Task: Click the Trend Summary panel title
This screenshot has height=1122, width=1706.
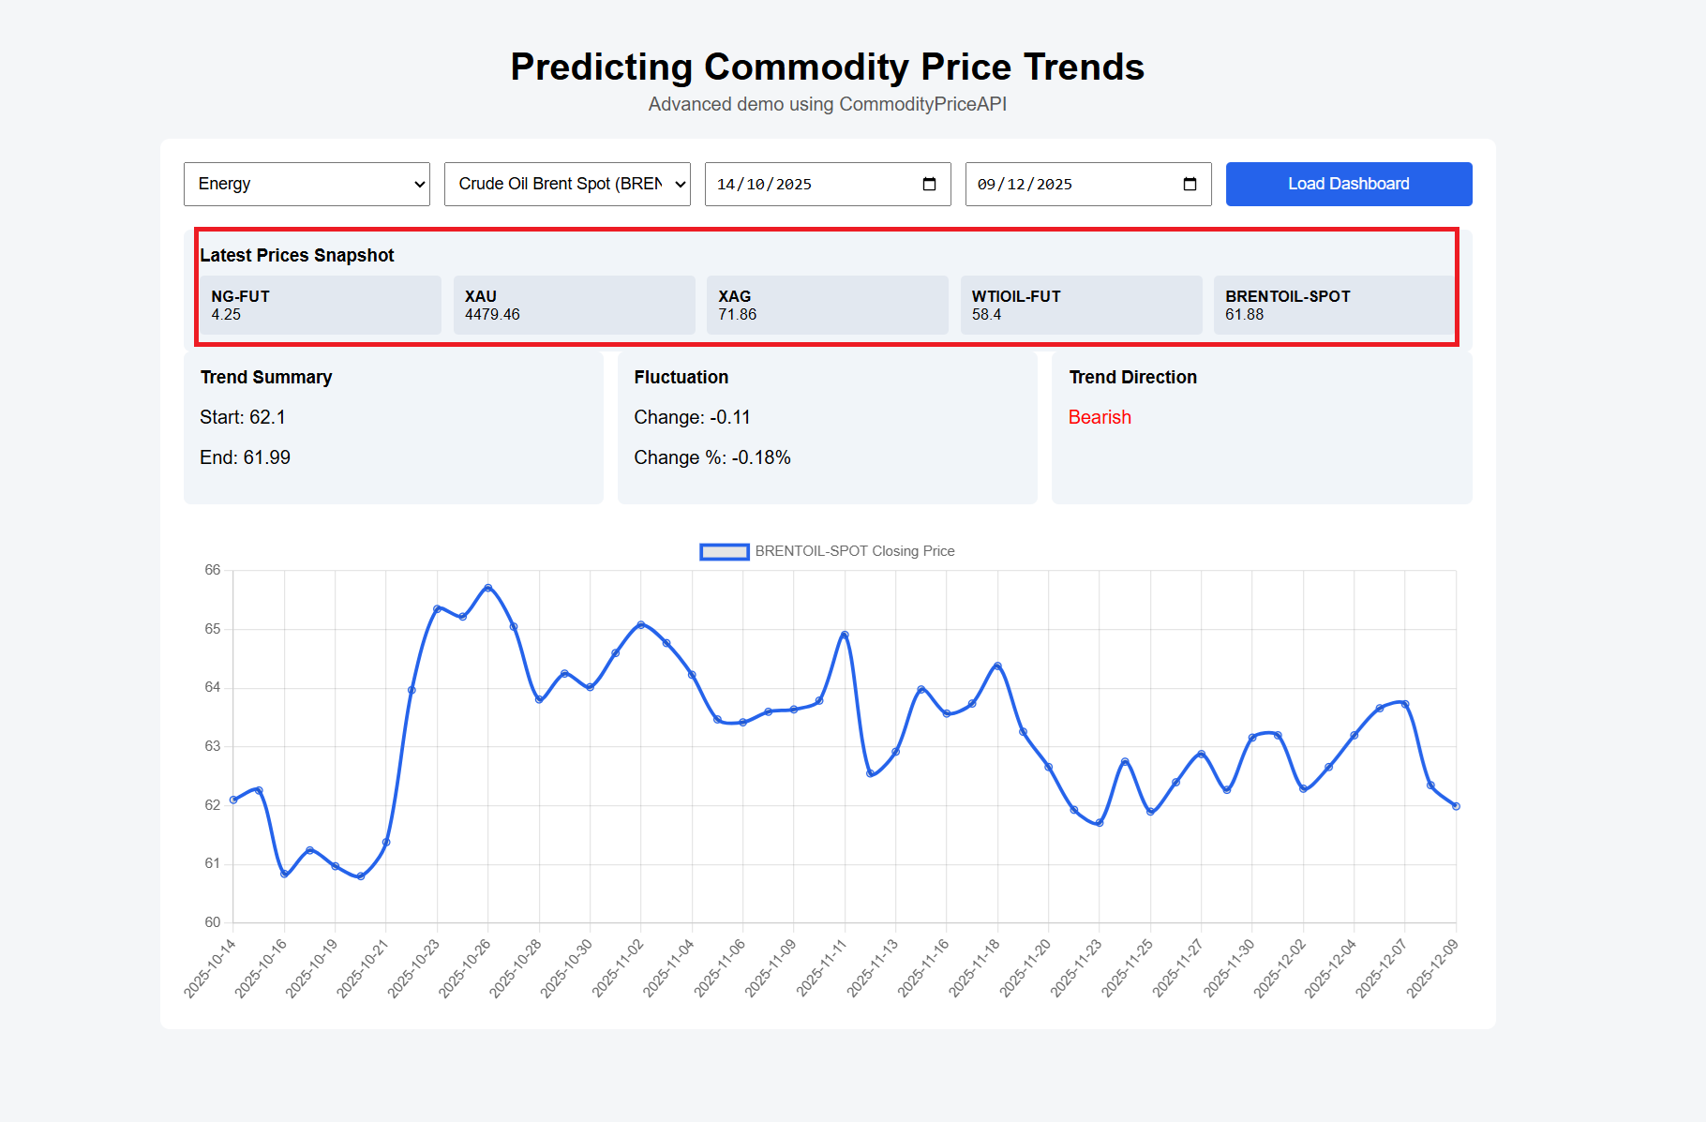Action: click(265, 377)
